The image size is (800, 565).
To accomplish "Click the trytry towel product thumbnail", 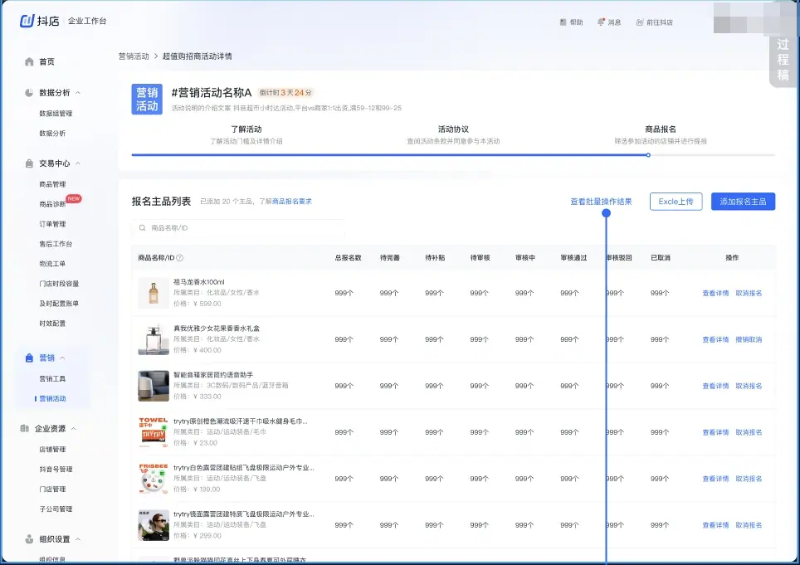I will 154,432.
